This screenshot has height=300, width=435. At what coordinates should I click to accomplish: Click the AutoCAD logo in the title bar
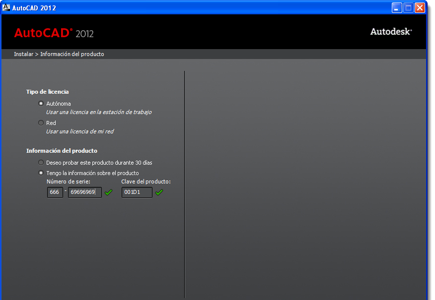coord(6,7)
